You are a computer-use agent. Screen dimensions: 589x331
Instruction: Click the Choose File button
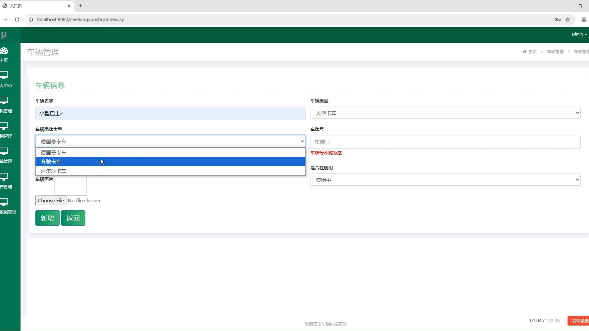51,200
